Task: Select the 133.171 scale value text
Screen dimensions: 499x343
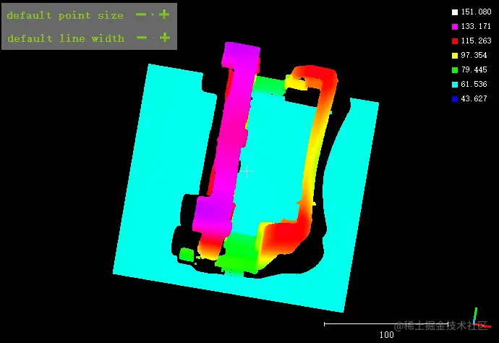Action: click(x=476, y=26)
